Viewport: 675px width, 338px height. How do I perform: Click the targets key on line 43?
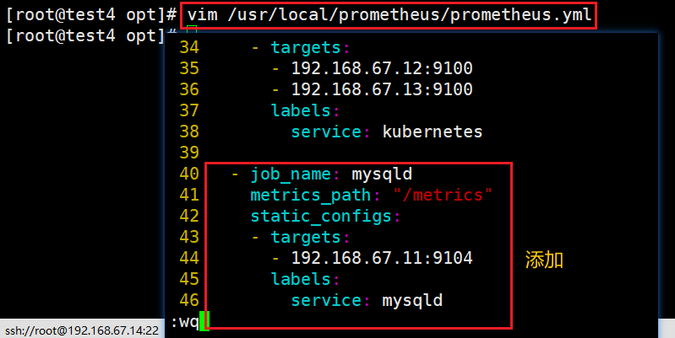(x=306, y=237)
